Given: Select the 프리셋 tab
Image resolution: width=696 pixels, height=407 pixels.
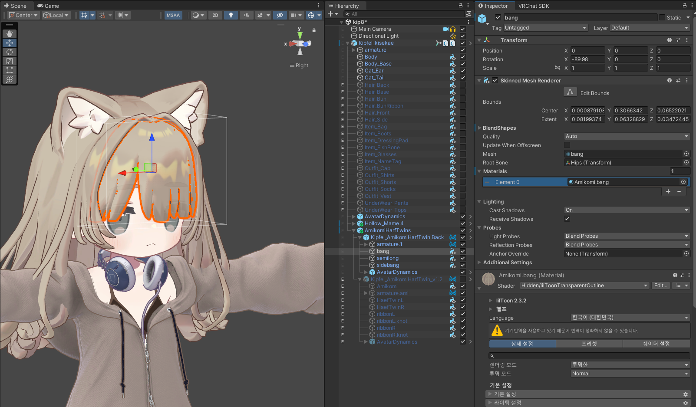Looking at the screenshot, I should point(589,344).
